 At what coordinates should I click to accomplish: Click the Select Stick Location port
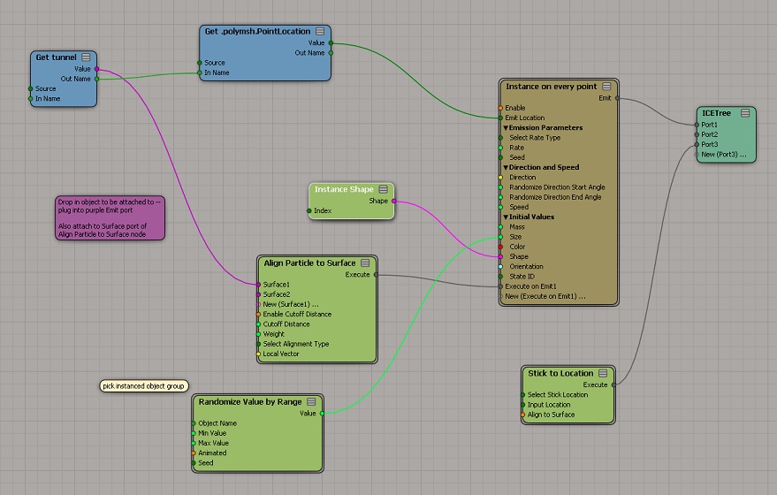522,395
